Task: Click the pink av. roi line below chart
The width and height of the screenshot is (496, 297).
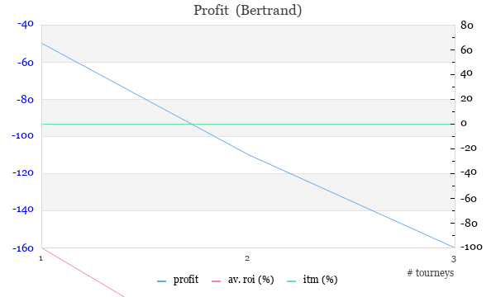Action: coord(83,272)
